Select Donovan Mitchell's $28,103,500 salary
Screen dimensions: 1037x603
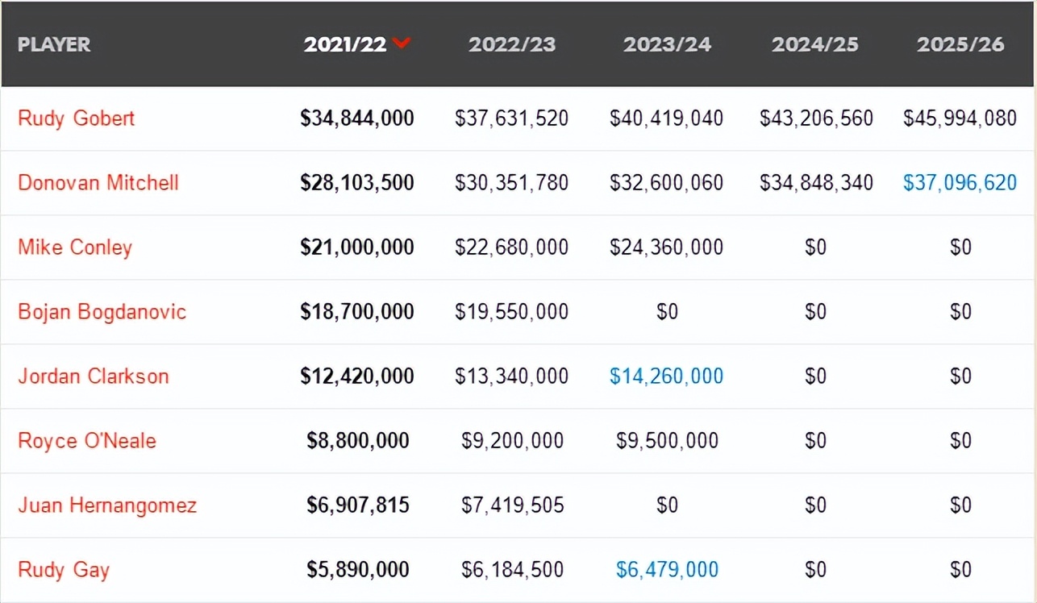point(357,183)
